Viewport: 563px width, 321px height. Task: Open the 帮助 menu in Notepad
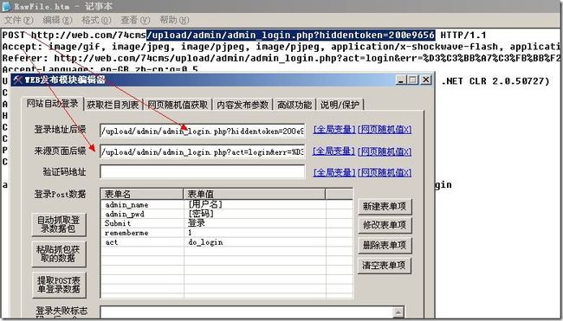point(174,20)
